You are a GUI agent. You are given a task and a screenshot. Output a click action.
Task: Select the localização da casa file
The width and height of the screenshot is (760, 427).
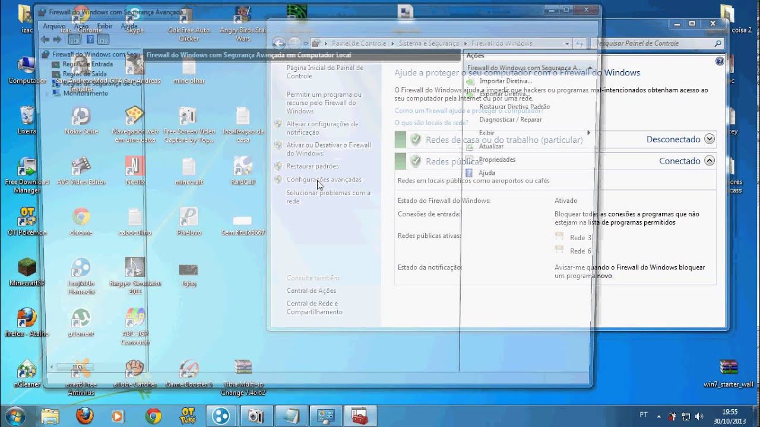(x=242, y=125)
